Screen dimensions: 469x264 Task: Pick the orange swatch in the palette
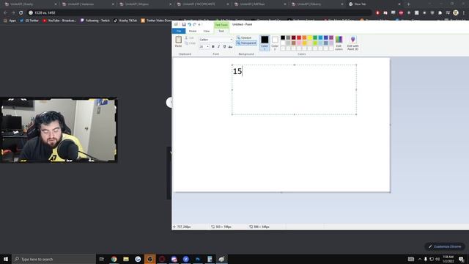(304, 37)
